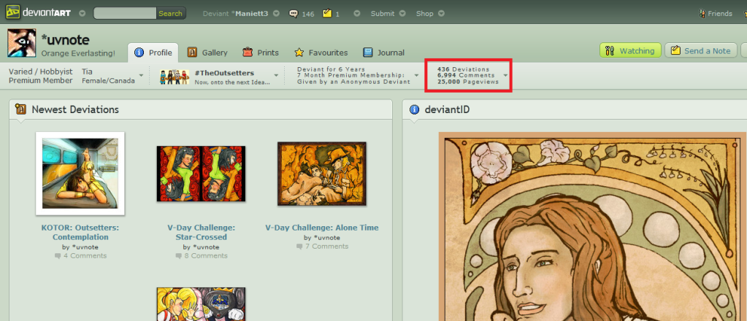The image size is (747, 321).
Task: Open the KOTOR Contemplation thumbnail
Action: [x=80, y=174]
